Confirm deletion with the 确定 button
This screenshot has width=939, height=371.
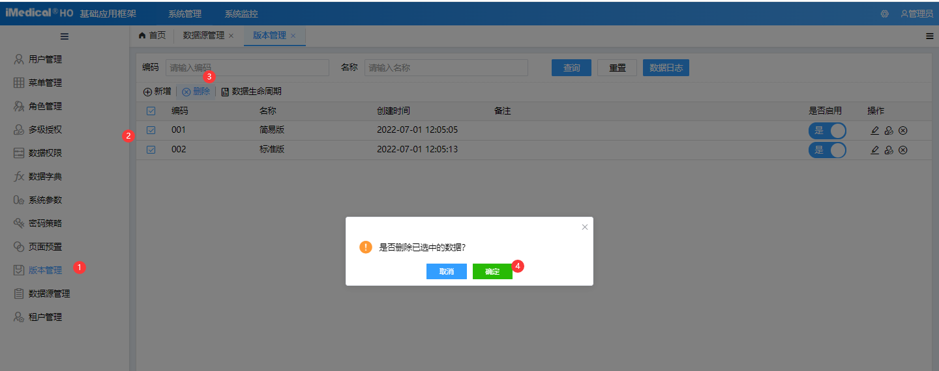(x=492, y=271)
